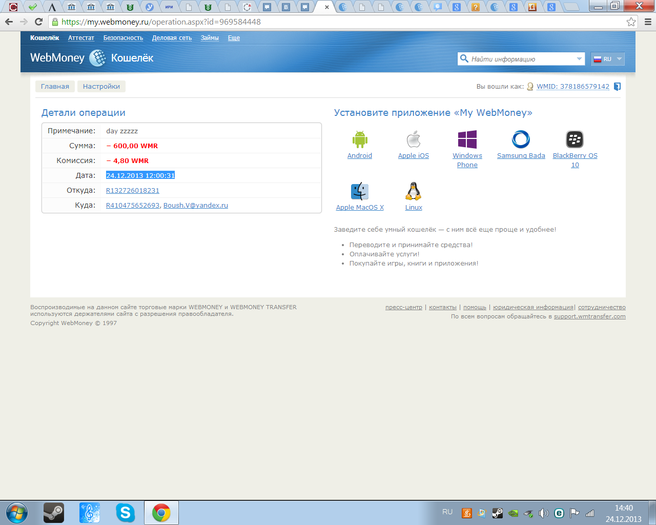Click the RU keyboard language indicator in taskbar
The image size is (656, 525).
(x=447, y=512)
